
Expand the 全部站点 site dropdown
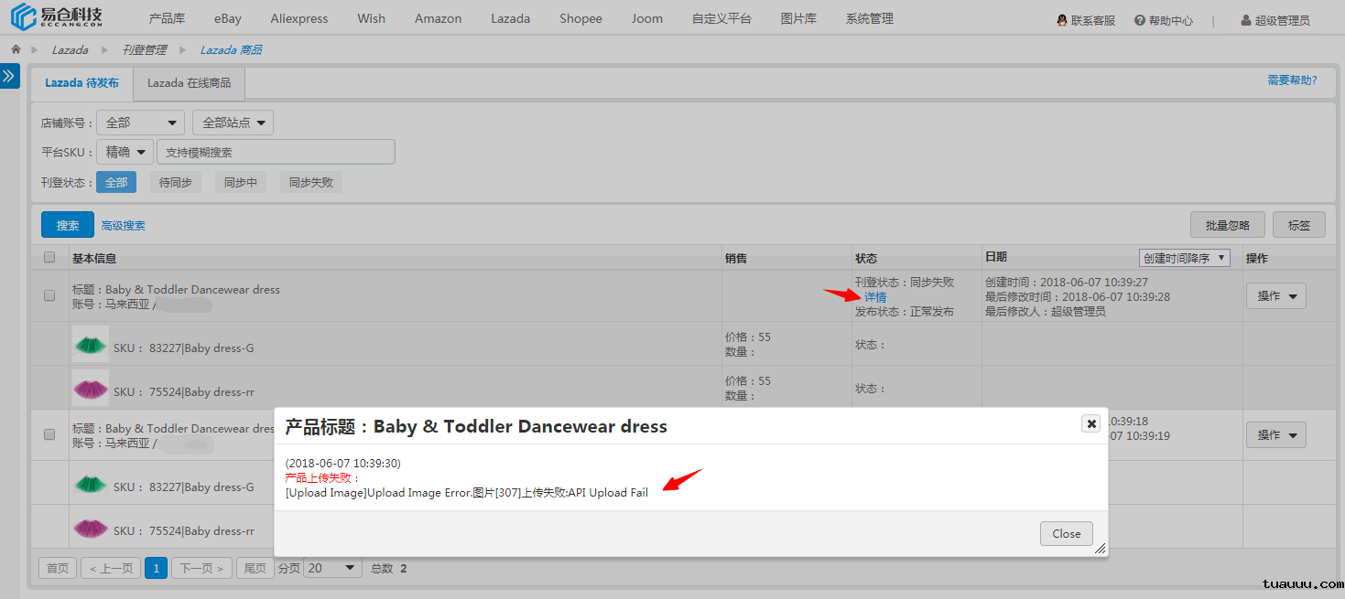tap(233, 123)
